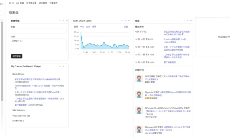Click the avatar of commenter youzhi
This screenshot has width=230, height=138.
point(139,94)
